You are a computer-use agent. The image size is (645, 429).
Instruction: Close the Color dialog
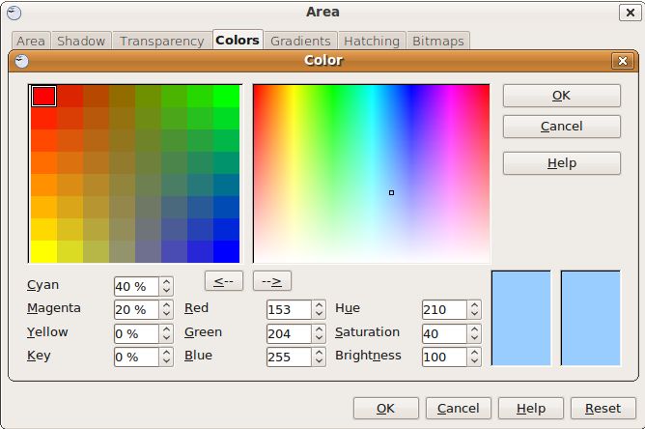[623, 61]
